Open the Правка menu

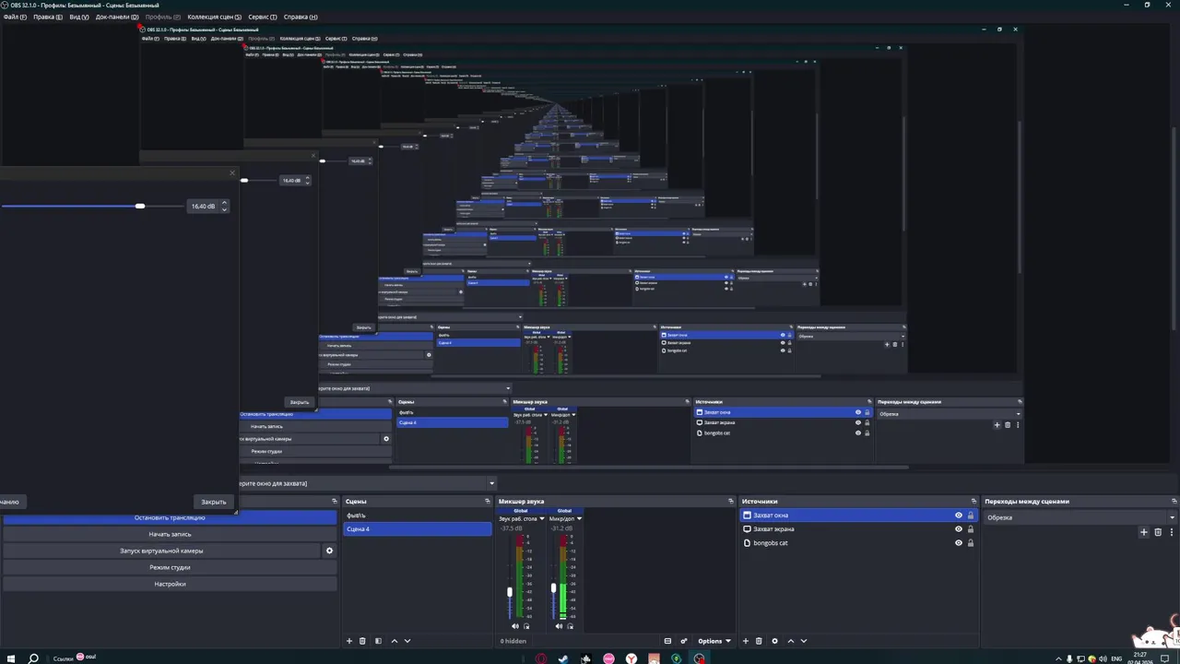pyautogui.click(x=48, y=17)
